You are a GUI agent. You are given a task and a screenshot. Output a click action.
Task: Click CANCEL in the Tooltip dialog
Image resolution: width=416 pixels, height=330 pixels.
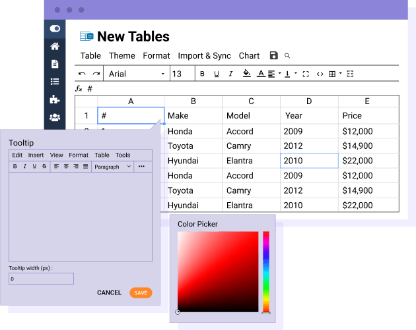(109, 292)
